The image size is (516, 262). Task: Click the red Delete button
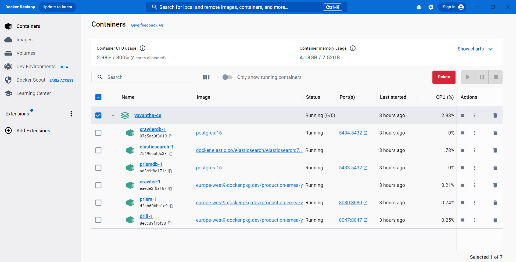(x=444, y=77)
